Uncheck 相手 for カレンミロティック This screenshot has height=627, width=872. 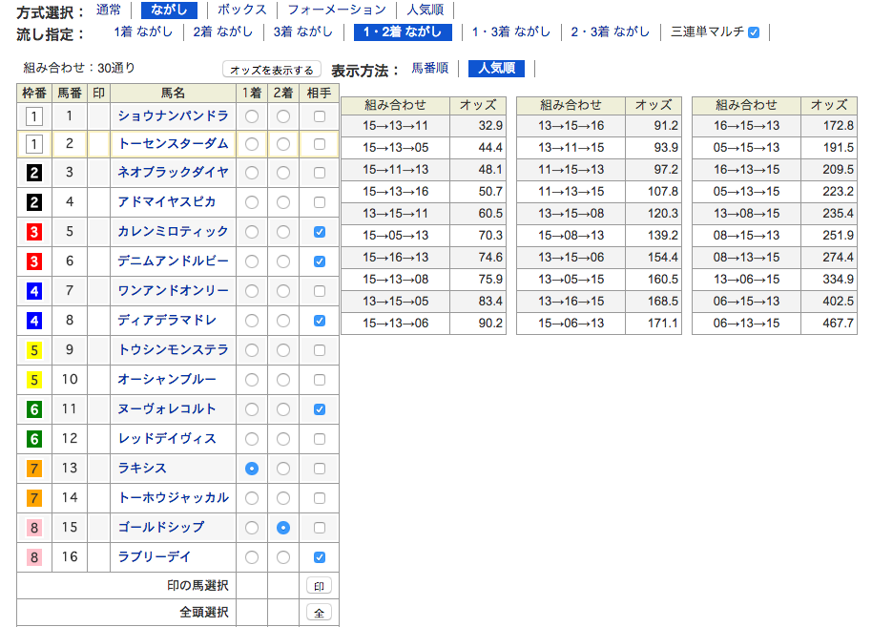(320, 232)
